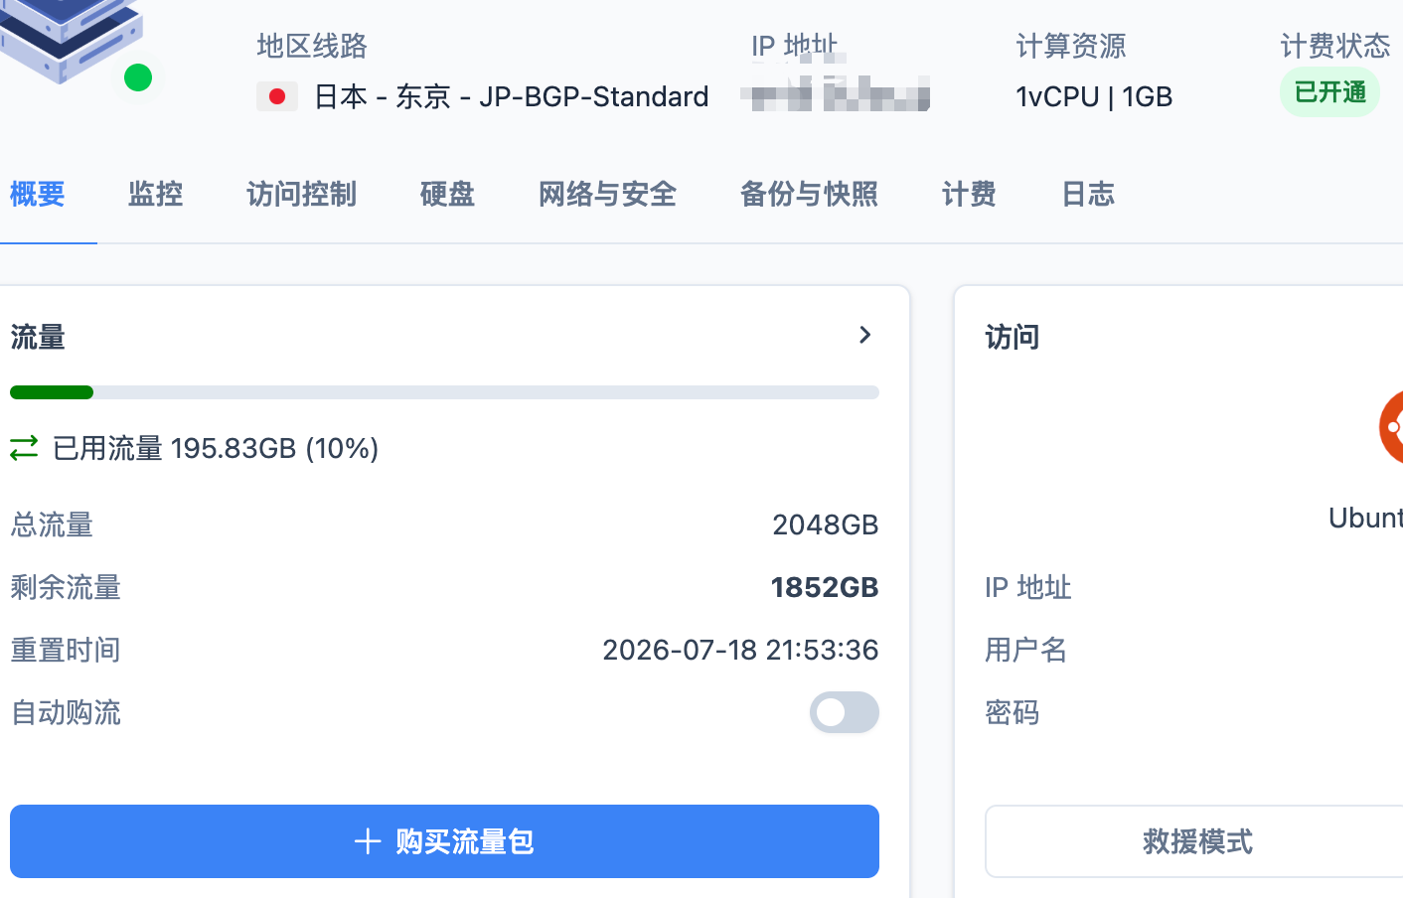This screenshot has width=1403, height=898.
Task: Click the traffic usage progress bar
Action: click(x=444, y=392)
